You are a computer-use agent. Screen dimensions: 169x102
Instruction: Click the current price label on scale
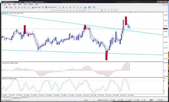[x=165, y=29]
